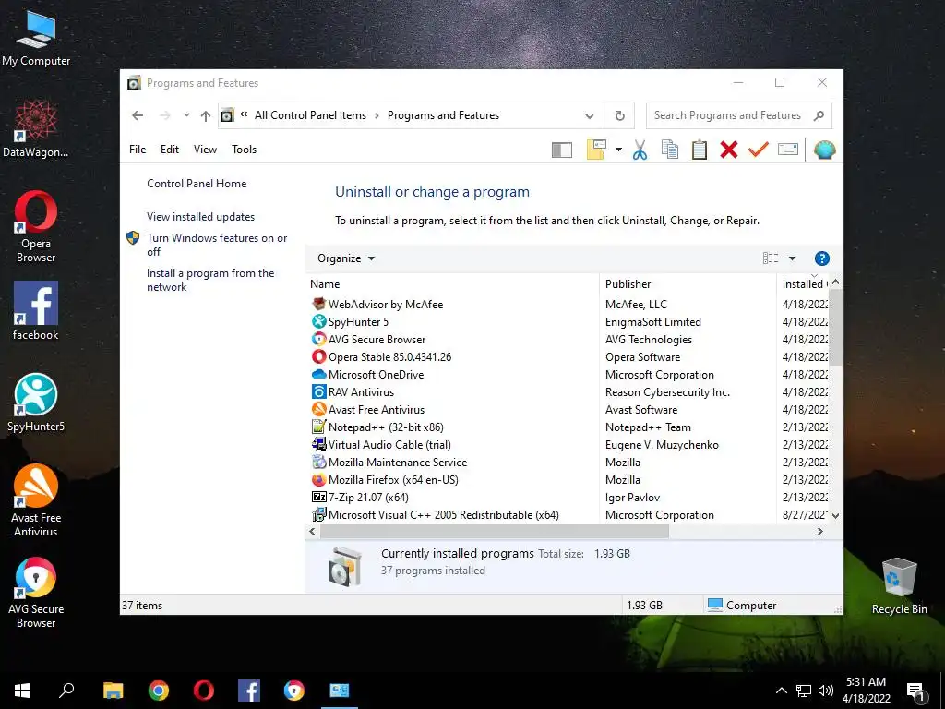The height and width of the screenshot is (709, 945).
Task: Toggle the preview pane layout icon
Action: click(x=562, y=150)
